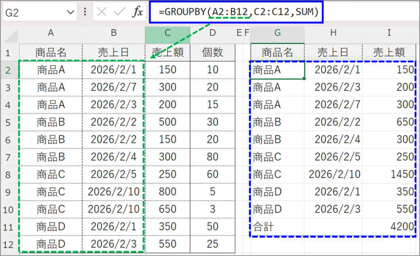Click the 800 cell in 売上額 column

pyautogui.click(x=167, y=192)
